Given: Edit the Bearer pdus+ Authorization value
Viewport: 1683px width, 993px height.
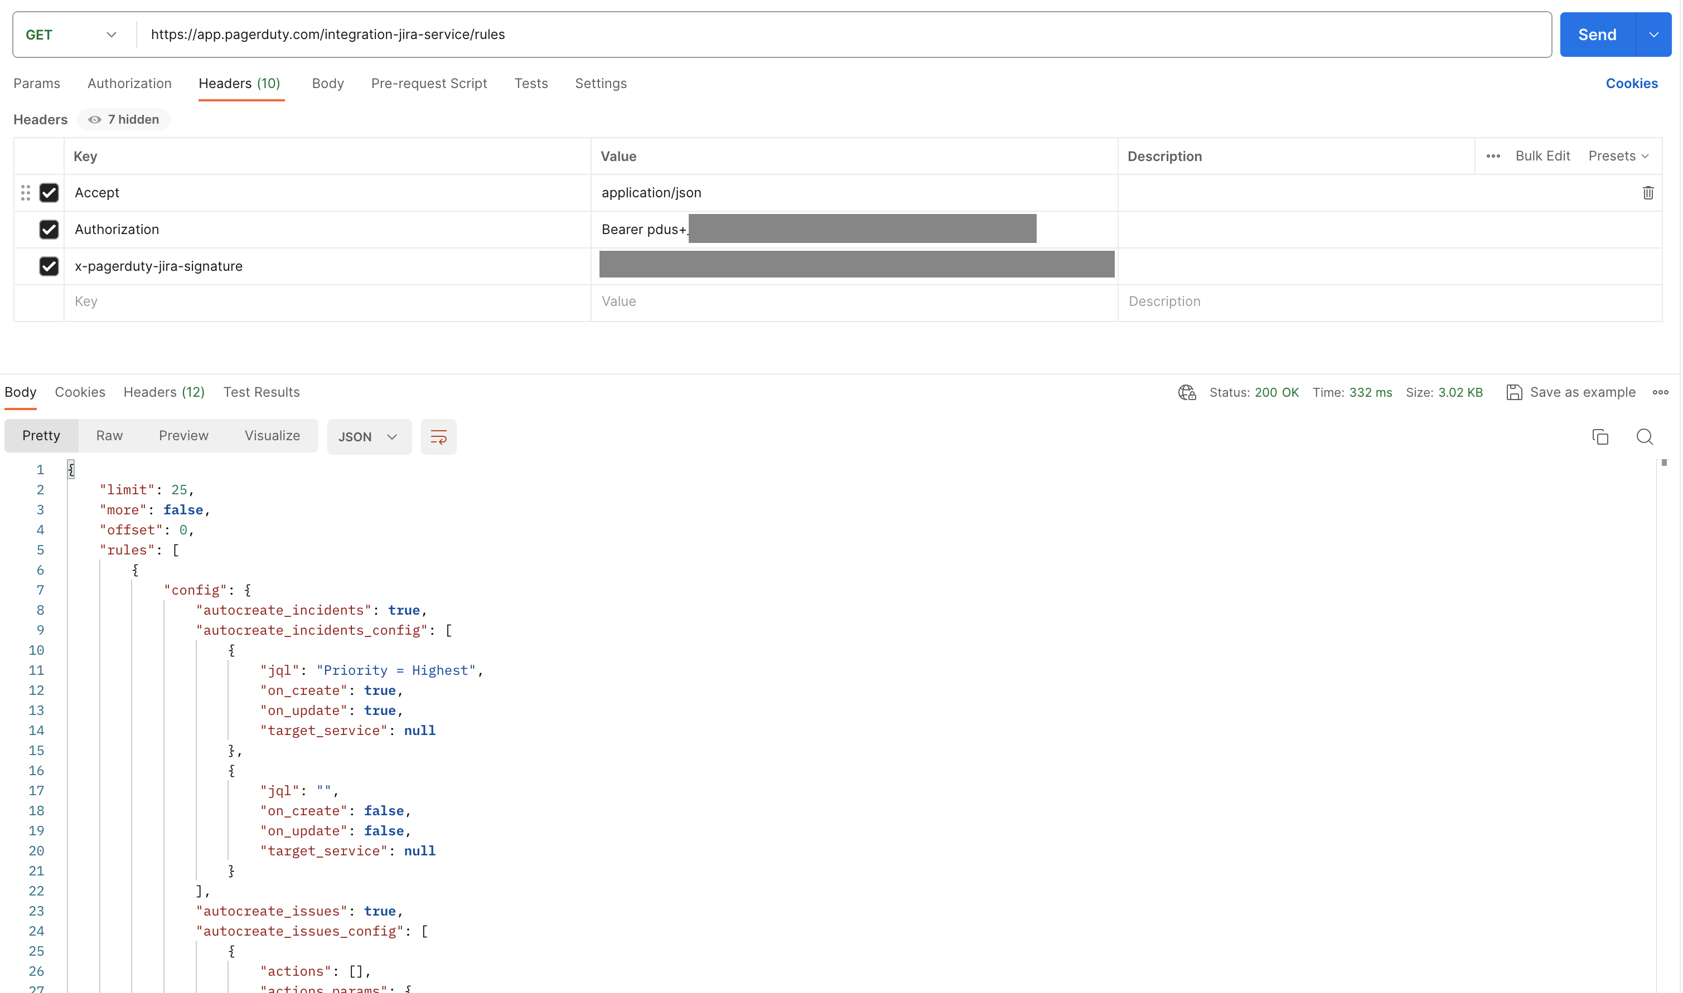Looking at the screenshot, I should pos(854,230).
